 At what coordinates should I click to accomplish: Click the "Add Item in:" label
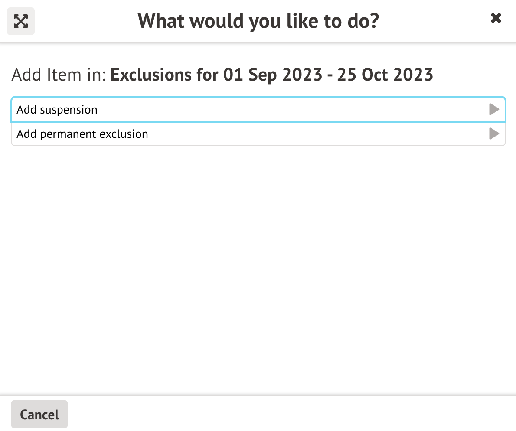(59, 75)
